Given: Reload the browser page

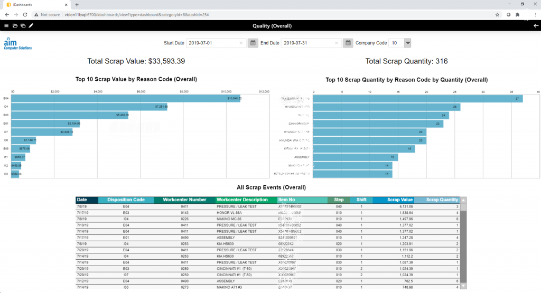Looking at the screenshot, I should tap(25, 14).
